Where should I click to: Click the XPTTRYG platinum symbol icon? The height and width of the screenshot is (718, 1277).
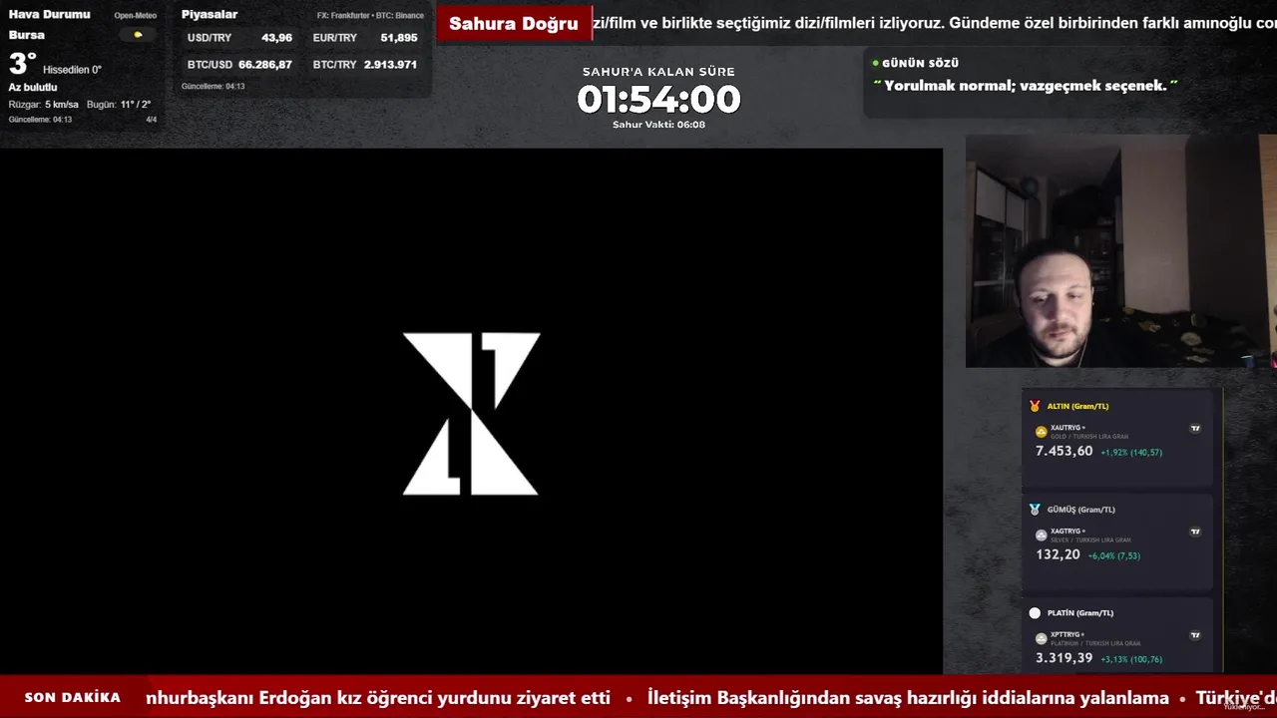(x=1042, y=638)
